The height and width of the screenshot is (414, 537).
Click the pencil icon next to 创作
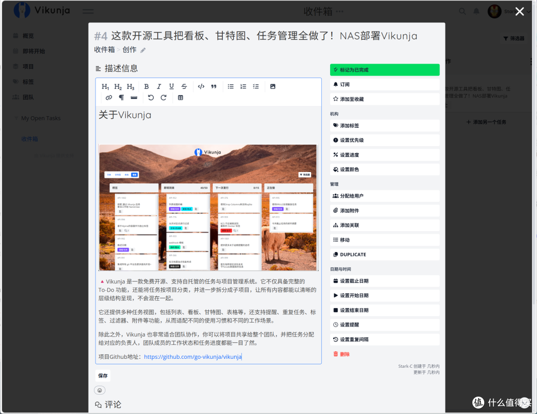[143, 50]
